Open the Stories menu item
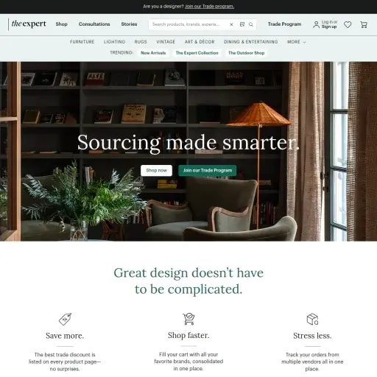Viewport: 377px width, 377px height. [129, 24]
